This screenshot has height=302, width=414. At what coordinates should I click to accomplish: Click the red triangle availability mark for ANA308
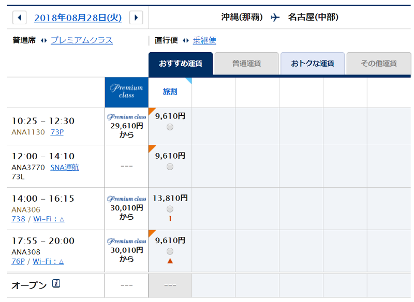click(x=170, y=261)
